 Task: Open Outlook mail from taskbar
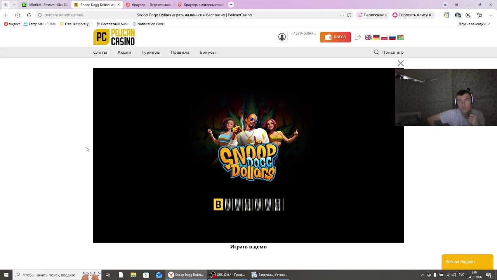(x=159, y=275)
